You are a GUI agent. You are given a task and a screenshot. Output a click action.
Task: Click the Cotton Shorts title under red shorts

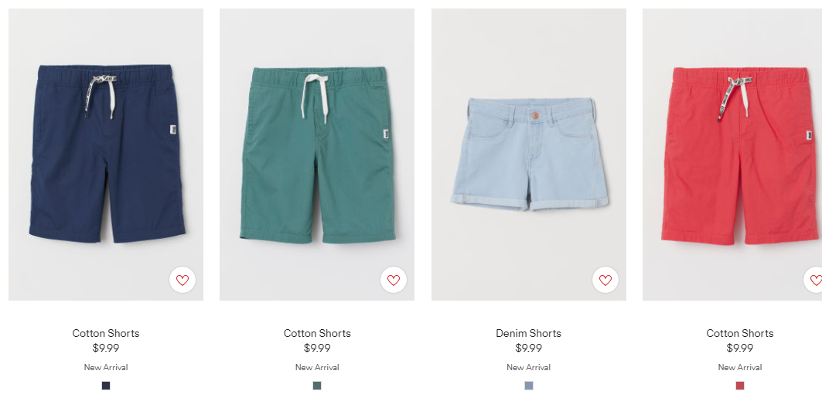point(740,333)
